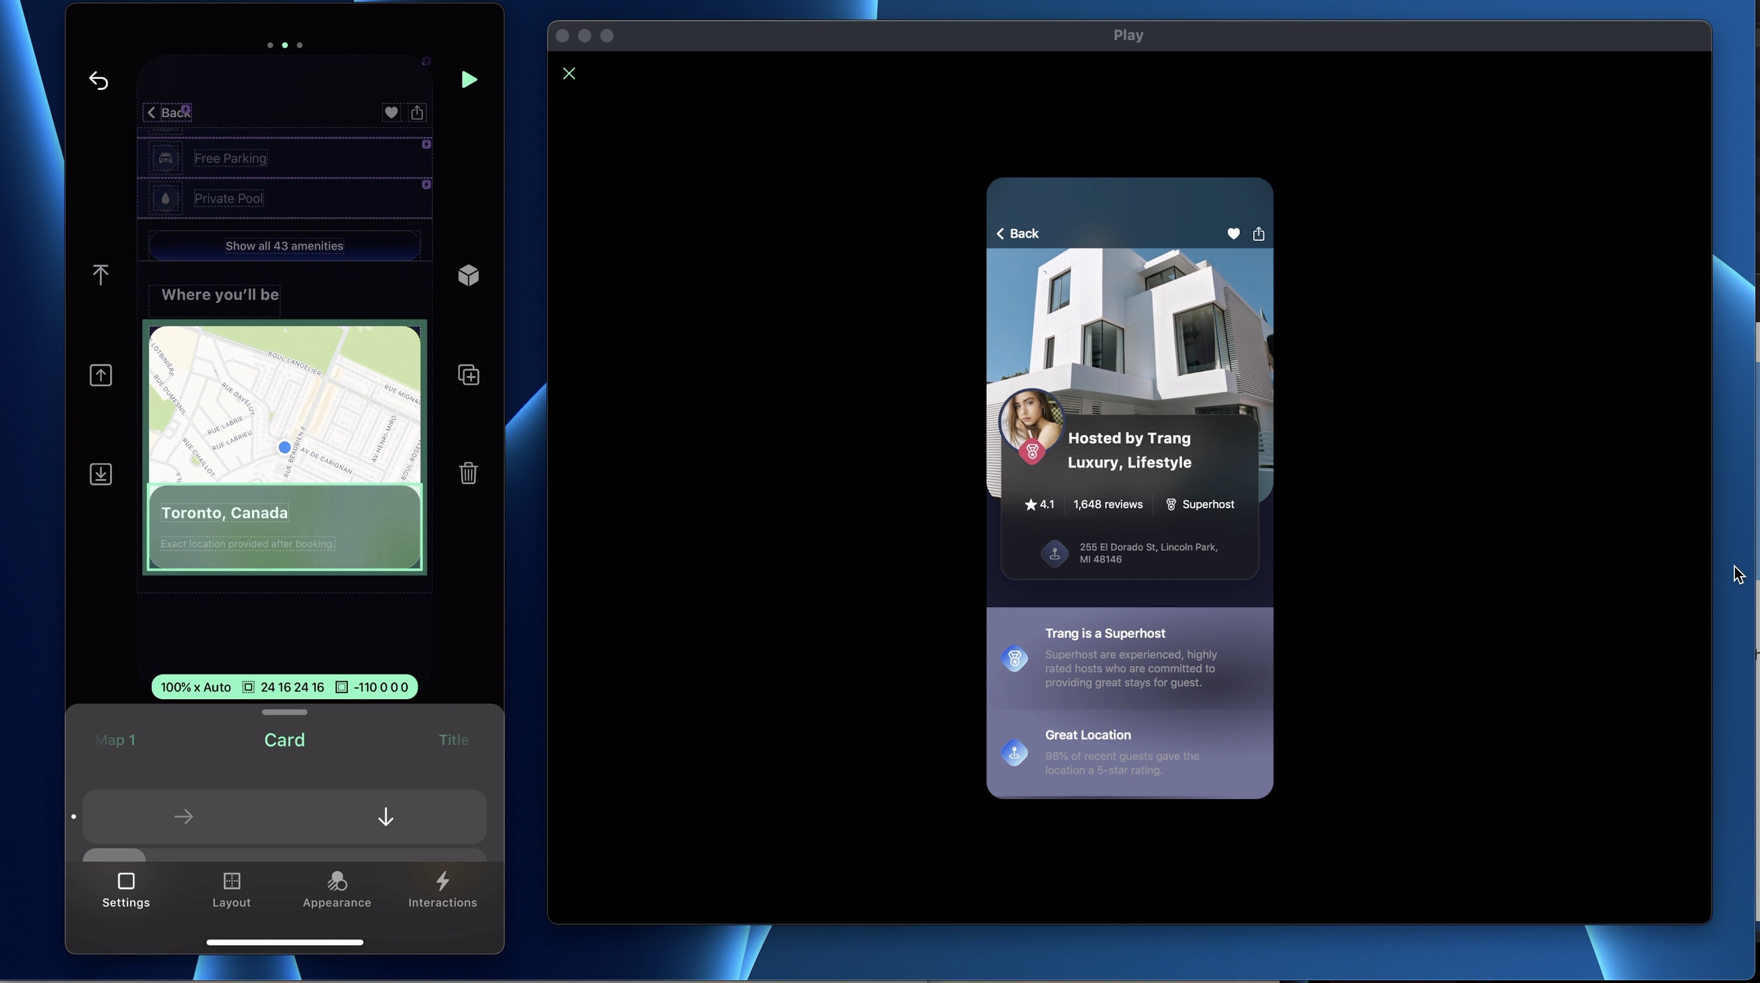Image resolution: width=1760 pixels, height=983 pixels.
Task: Tap Back in the preview phone
Action: (x=1017, y=234)
